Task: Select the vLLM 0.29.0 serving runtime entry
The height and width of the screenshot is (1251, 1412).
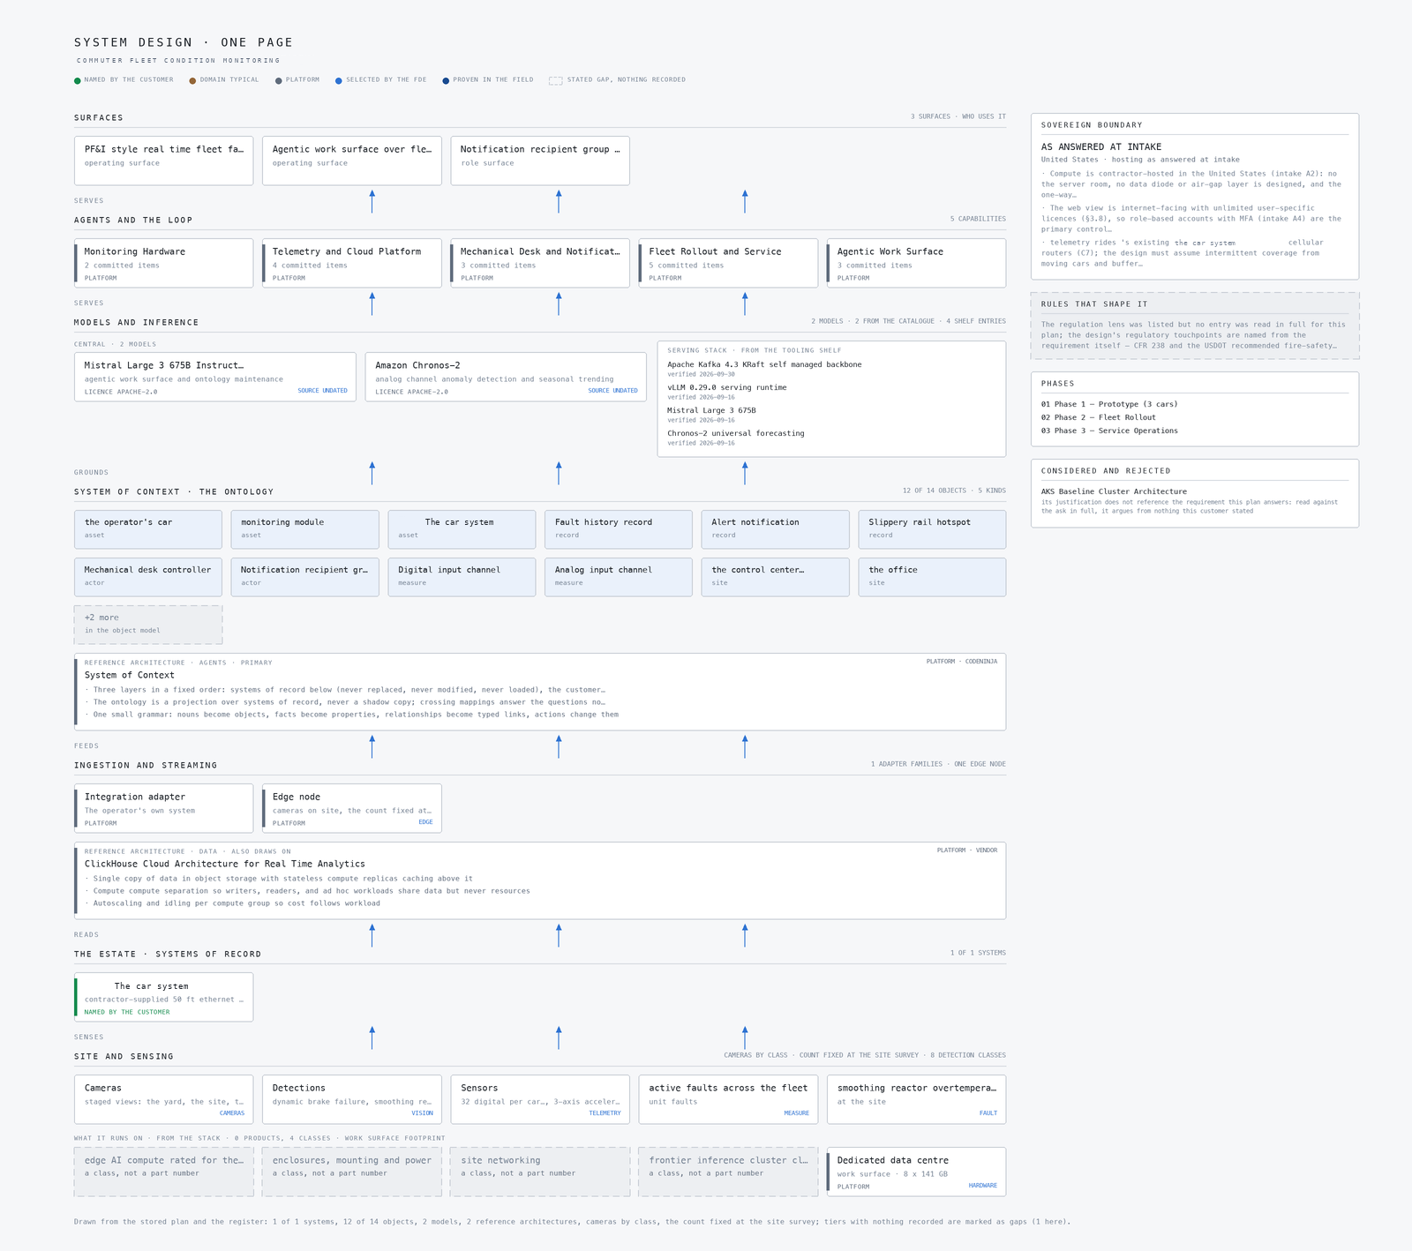Action: 727,392
